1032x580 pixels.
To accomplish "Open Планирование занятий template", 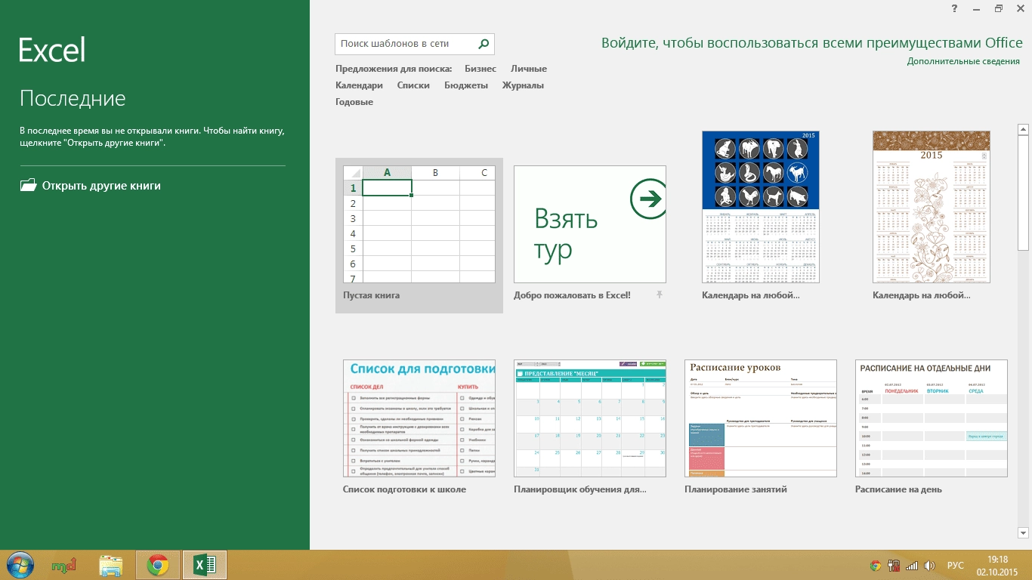I will [761, 418].
